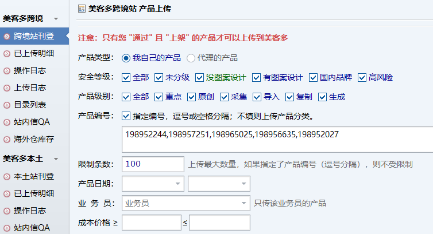Click the bullet icon beside 海外仓库存
This screenshot has width=433, height=234.
[x=7, y=140]
